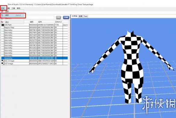Click the save disk icon in the dropdown
Viewport: 176px width, 118px height.
[2, 15]
